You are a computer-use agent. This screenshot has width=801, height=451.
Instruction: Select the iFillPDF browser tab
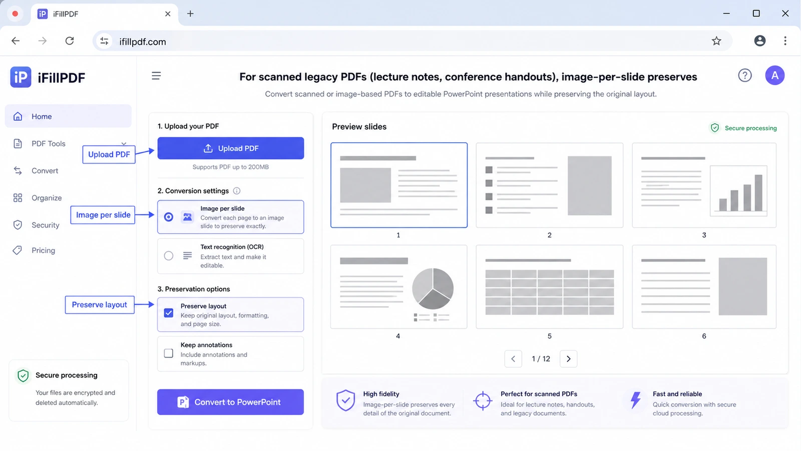[x=105, y=14]
